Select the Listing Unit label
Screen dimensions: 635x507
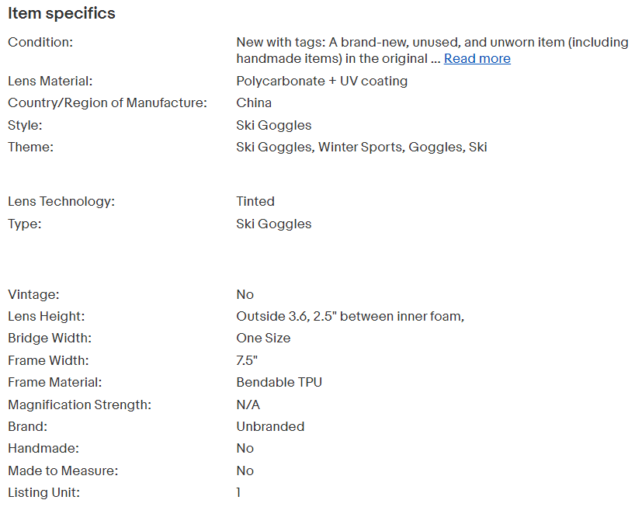[44, 492]
